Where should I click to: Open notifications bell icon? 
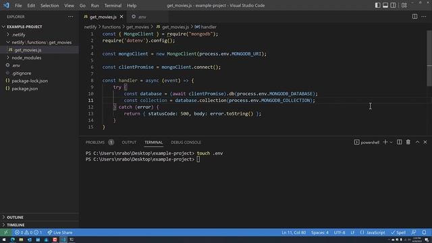[x=425, y=232]
